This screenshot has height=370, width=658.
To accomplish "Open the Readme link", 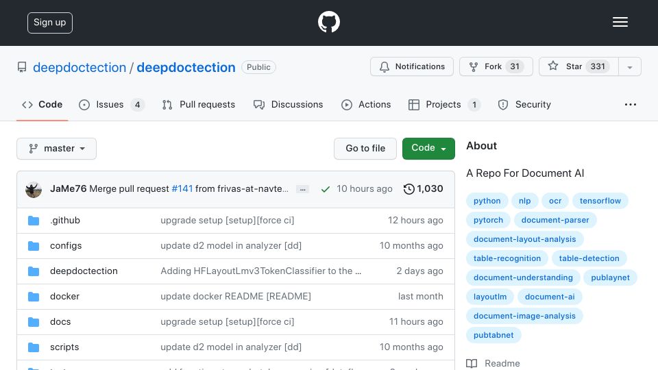I will (493, 363).
